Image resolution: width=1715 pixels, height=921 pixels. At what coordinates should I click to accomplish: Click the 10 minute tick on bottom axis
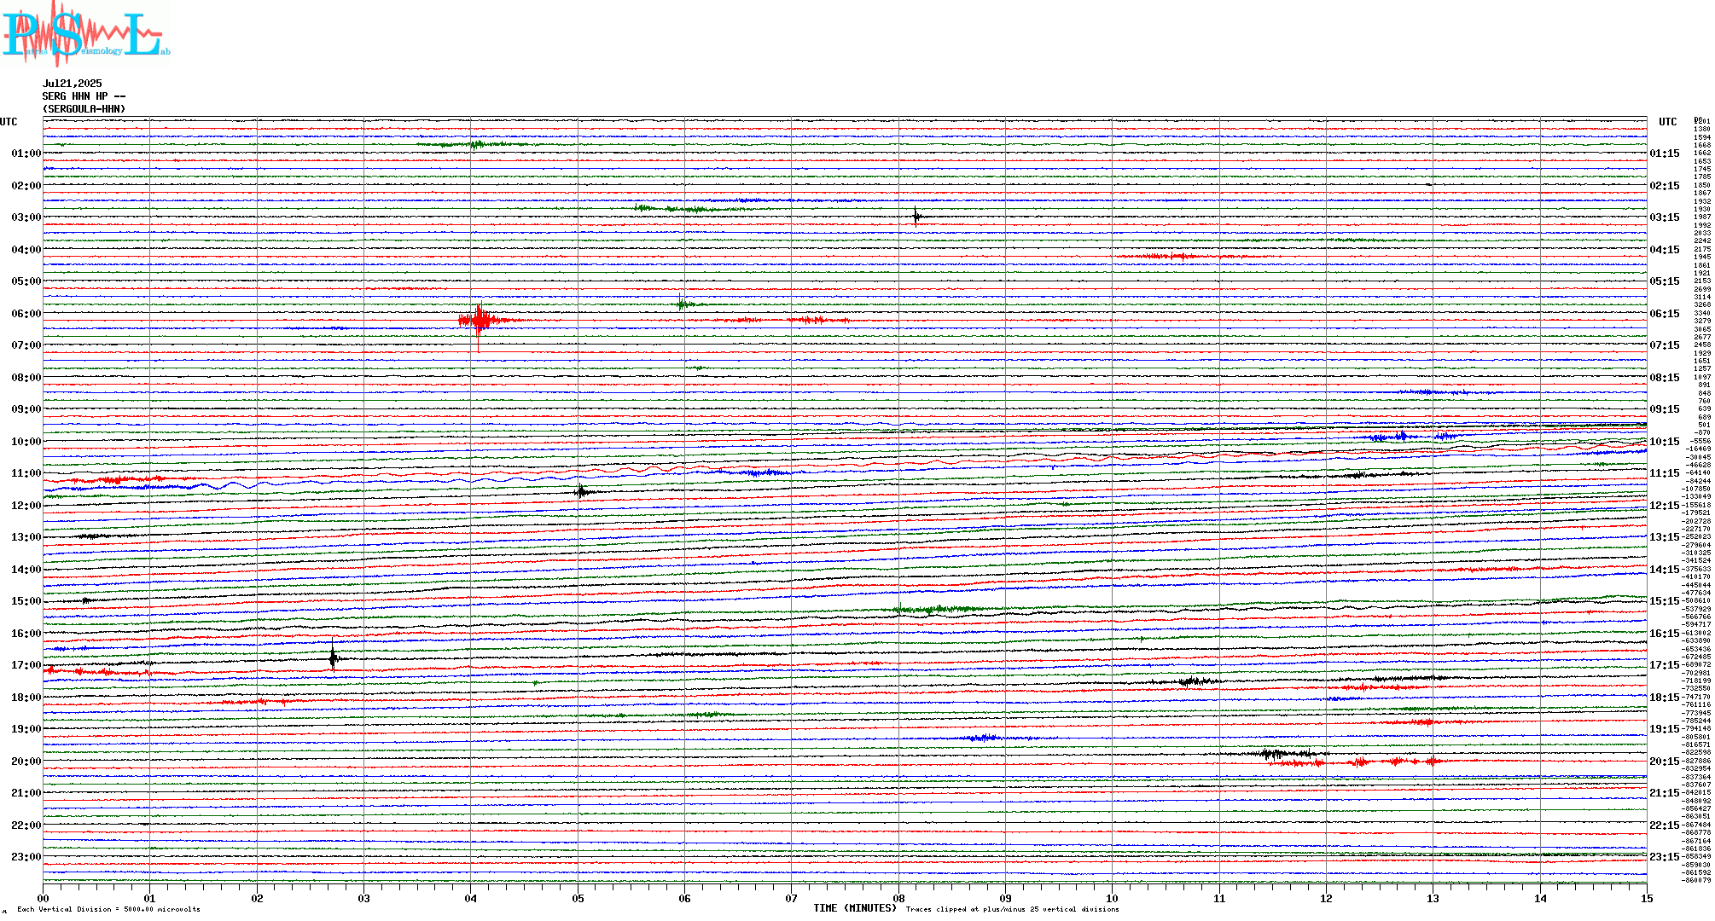coord(1113,898)
